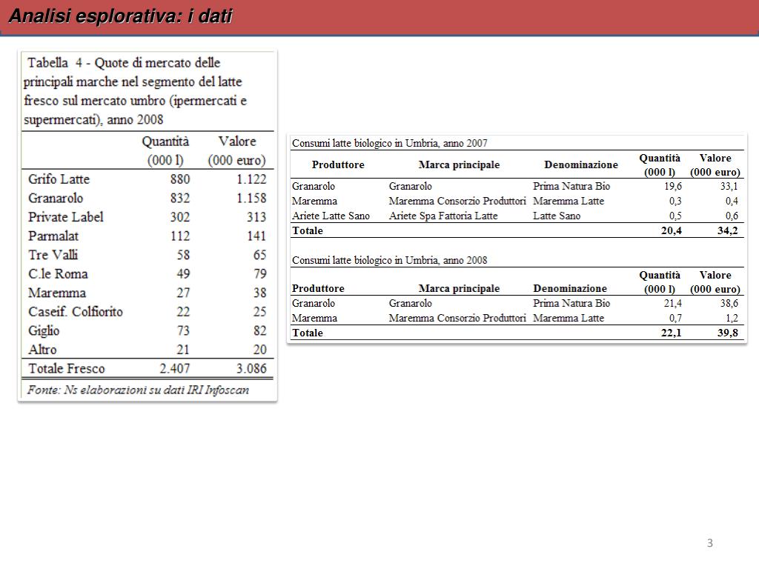This screenshot has width=759, height=569.
Task: Click Parmalat quantity 112
Action: tap(180, 236)
